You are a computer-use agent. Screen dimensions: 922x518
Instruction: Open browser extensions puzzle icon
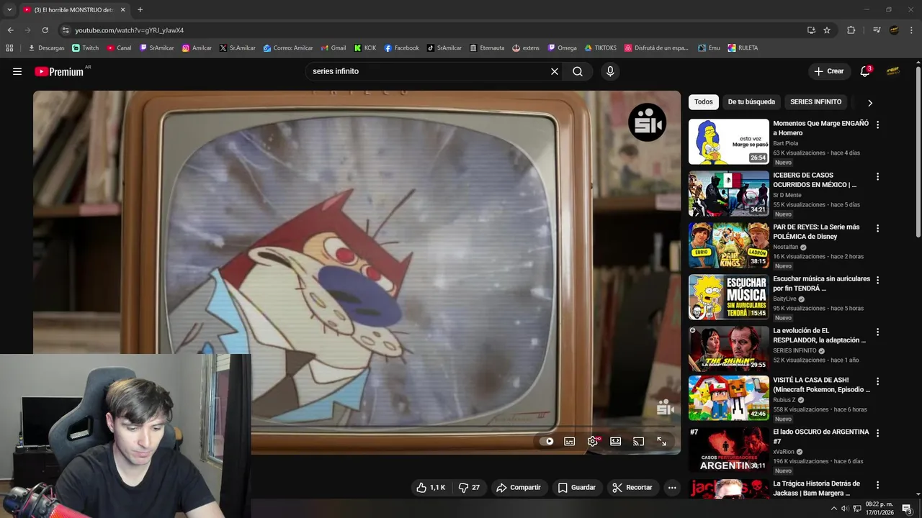coord(851,30)
